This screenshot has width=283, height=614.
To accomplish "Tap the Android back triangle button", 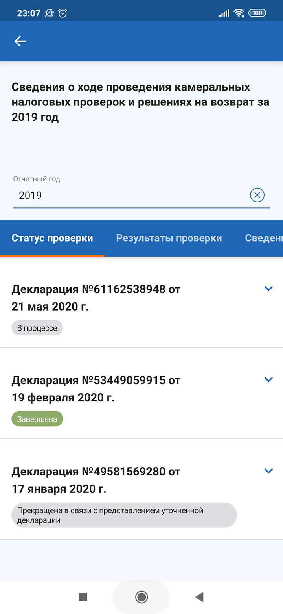I will point(199,597).
